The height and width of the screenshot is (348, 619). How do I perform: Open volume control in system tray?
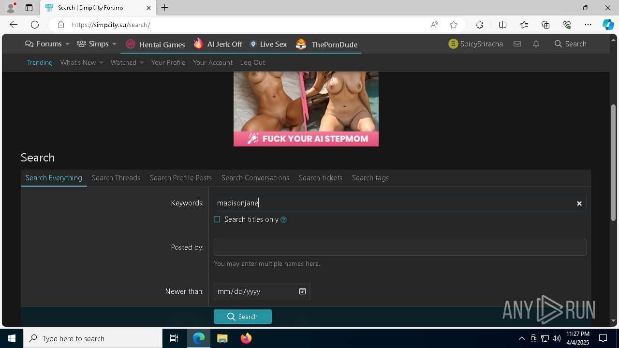[x=557, y=338]
